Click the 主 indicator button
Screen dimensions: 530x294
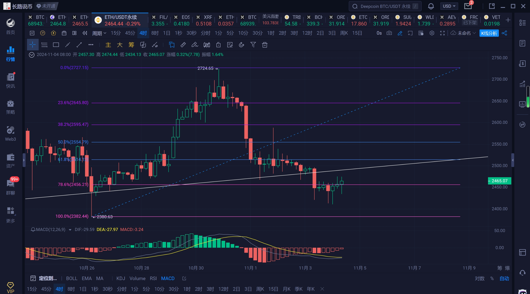click(108, 45)
